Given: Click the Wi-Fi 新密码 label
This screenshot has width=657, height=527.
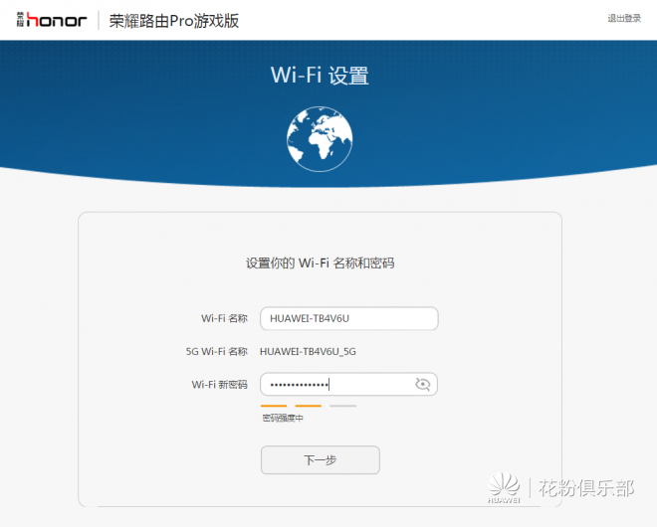Looking at the screenshot, I should tap(220, 385).
